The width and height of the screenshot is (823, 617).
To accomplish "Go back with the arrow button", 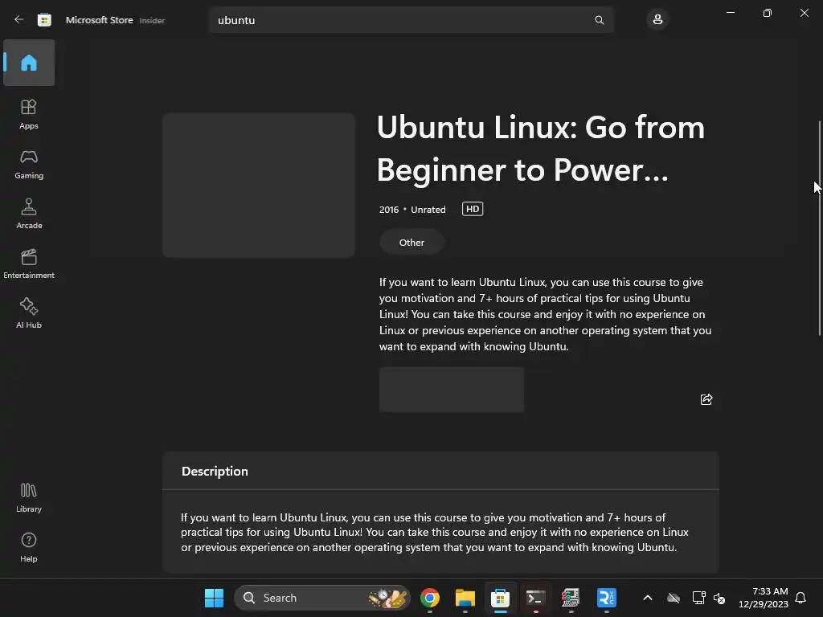I will point(19,20).
